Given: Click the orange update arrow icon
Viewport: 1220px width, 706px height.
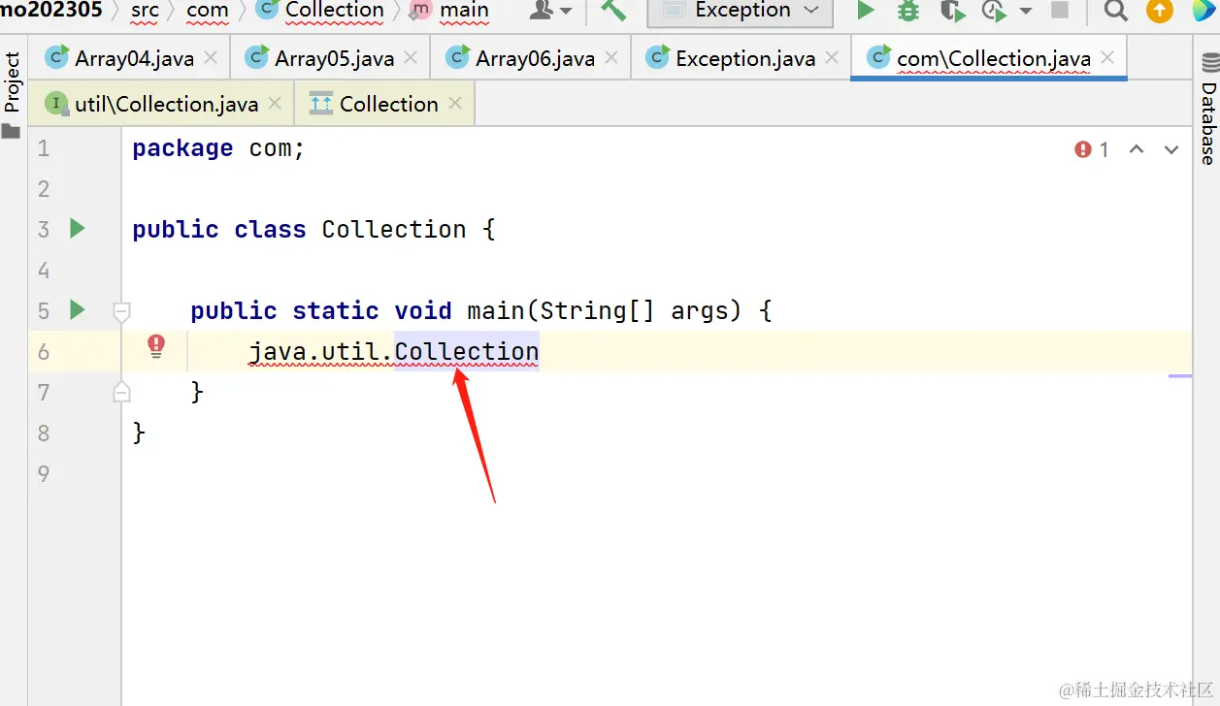Looking at the screenshot, I should [x=1160, y=11].
